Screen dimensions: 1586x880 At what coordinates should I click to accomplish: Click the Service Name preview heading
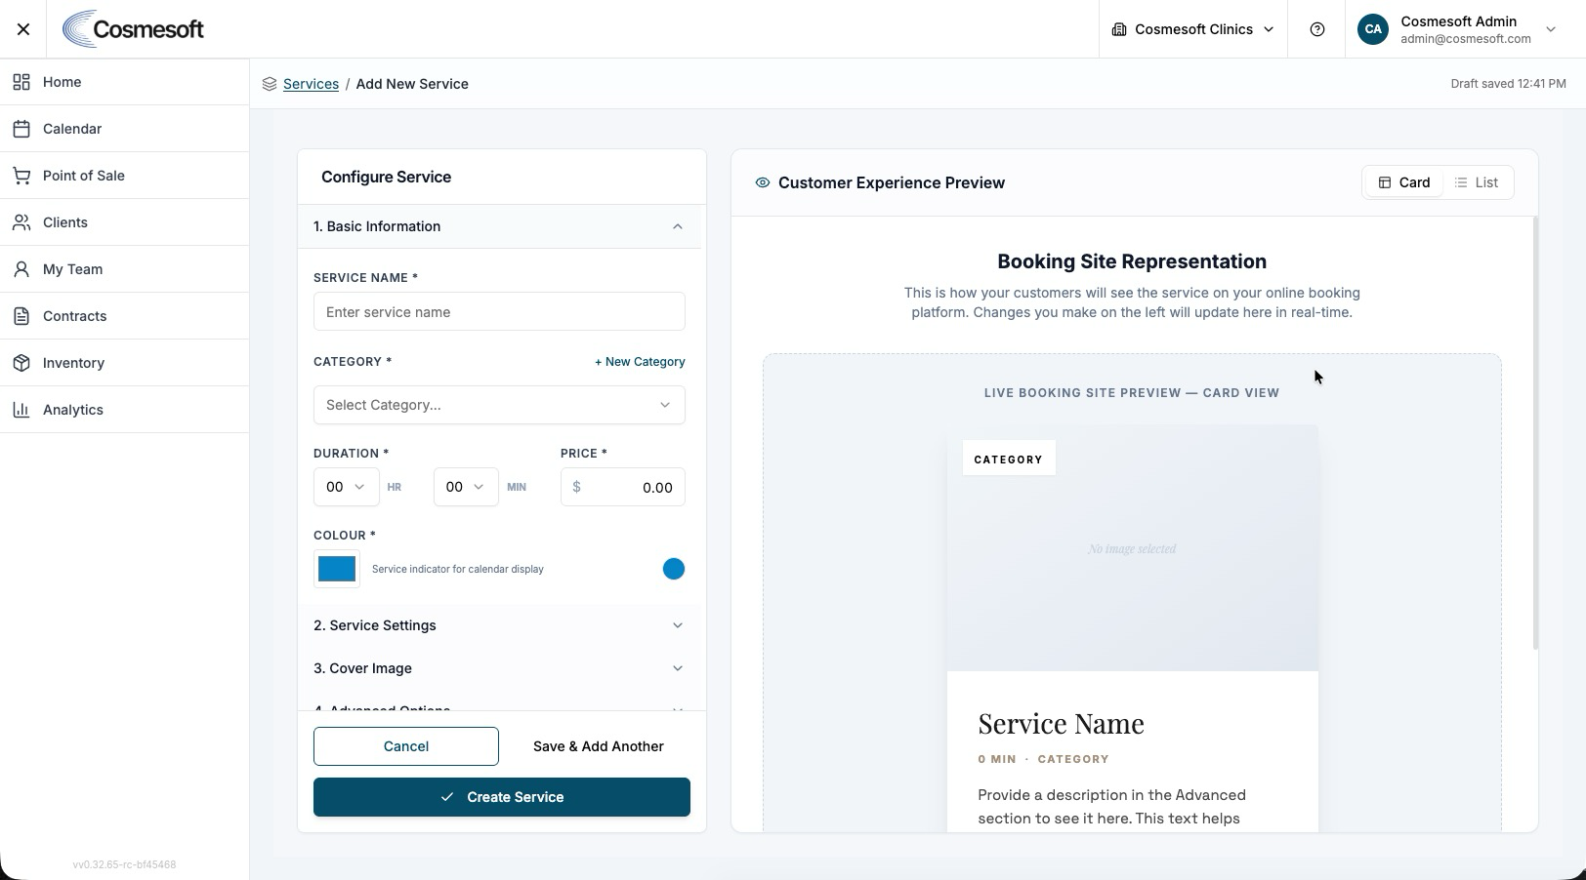click(x=1061, y=723)
